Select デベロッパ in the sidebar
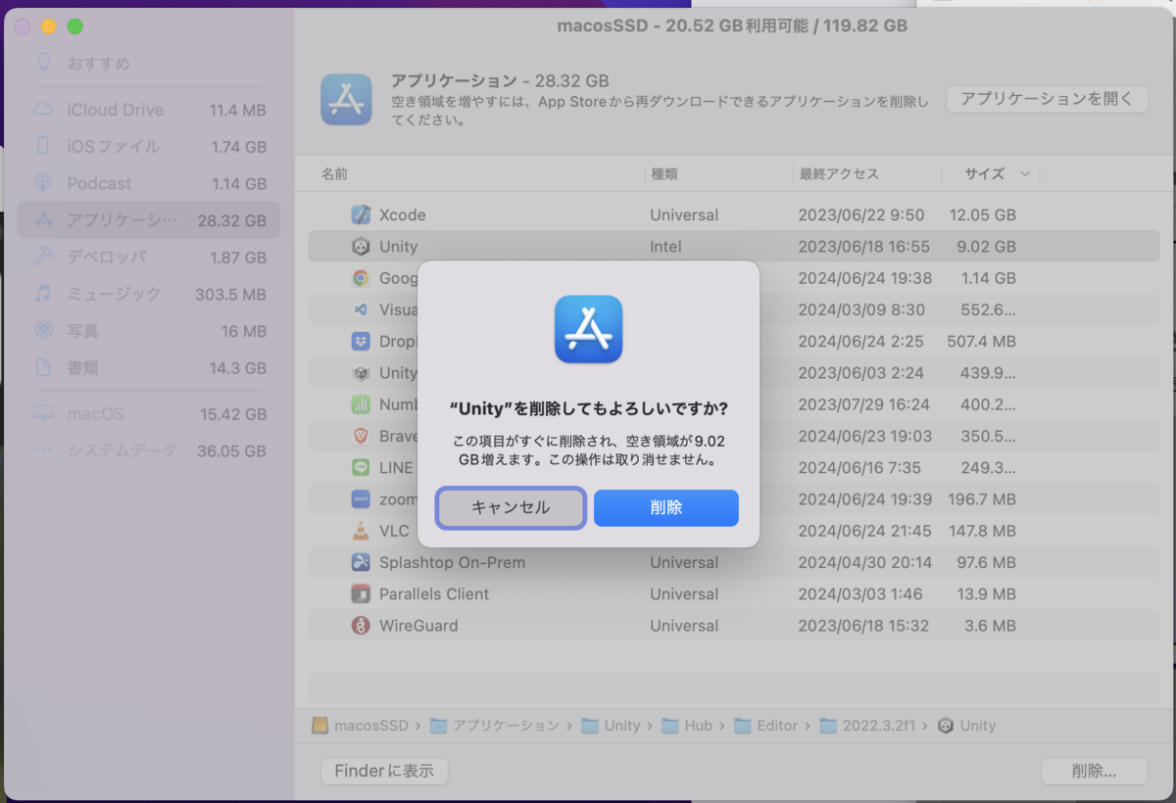The width and height of the screenshot is (1176, 803). coord(149,257)
